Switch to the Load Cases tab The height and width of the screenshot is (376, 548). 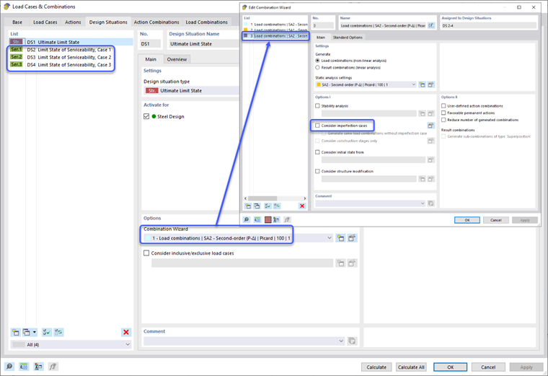[x=45, y=22]
